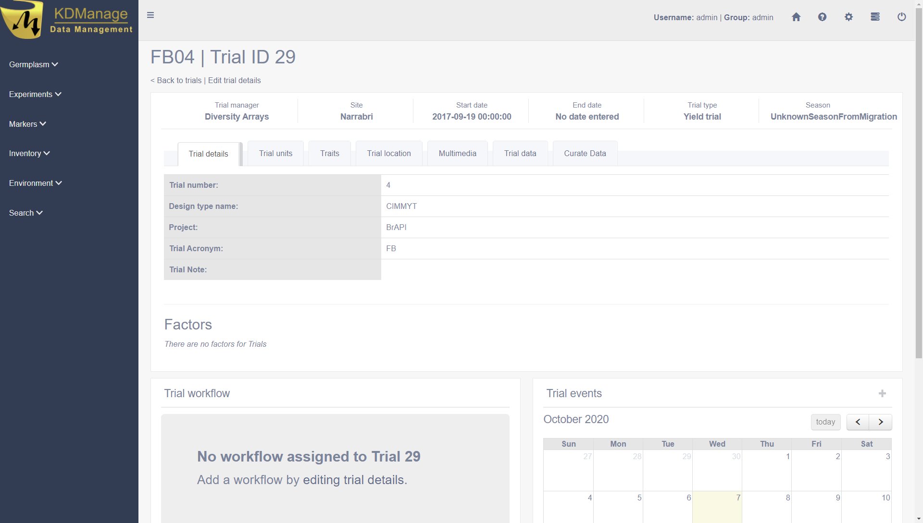Go to next calendar month
The width and height of the screenshot is (923, 523).
pyautogui.click(x=881, y=422)
